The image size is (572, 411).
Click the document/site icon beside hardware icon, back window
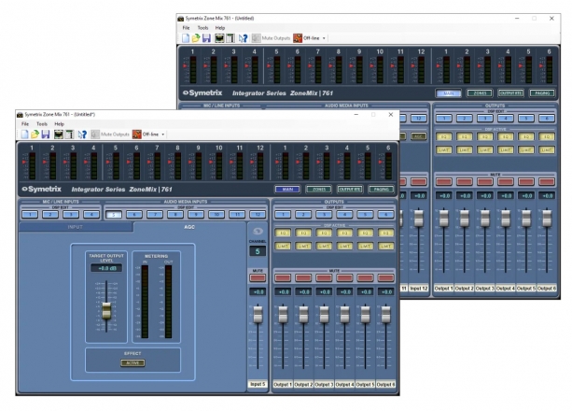(230, 38)
